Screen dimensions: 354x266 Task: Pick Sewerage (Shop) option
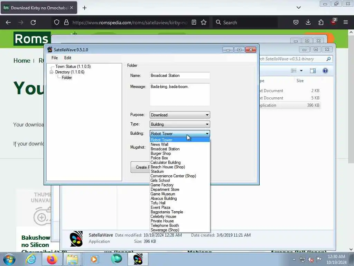(180, 230)
